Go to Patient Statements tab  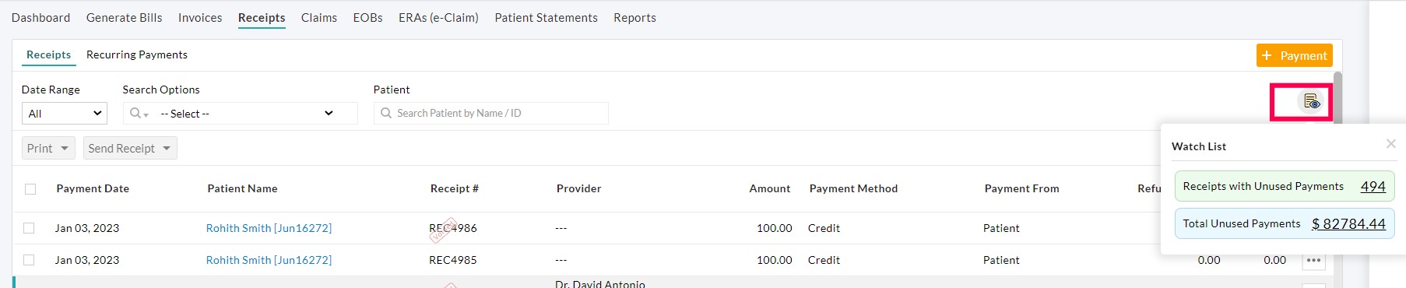point(547,17)
